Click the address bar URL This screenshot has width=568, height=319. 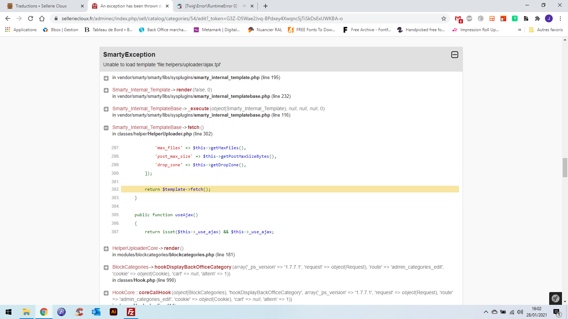pos(202,18)
